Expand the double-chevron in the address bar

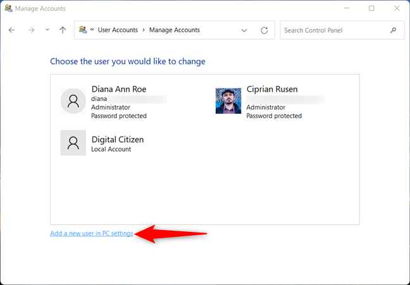92,30
